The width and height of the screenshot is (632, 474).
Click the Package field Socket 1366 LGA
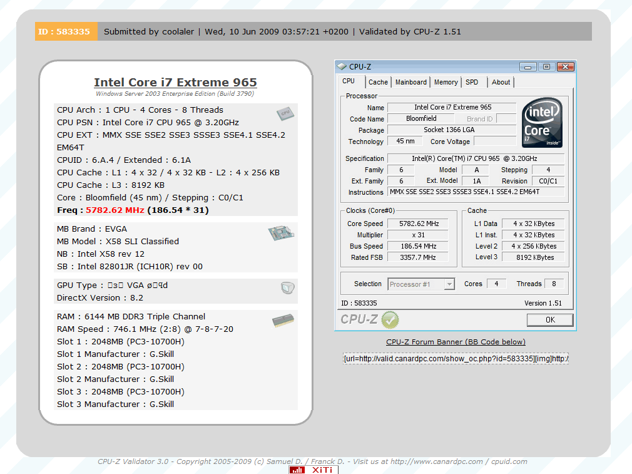[452, 130]
